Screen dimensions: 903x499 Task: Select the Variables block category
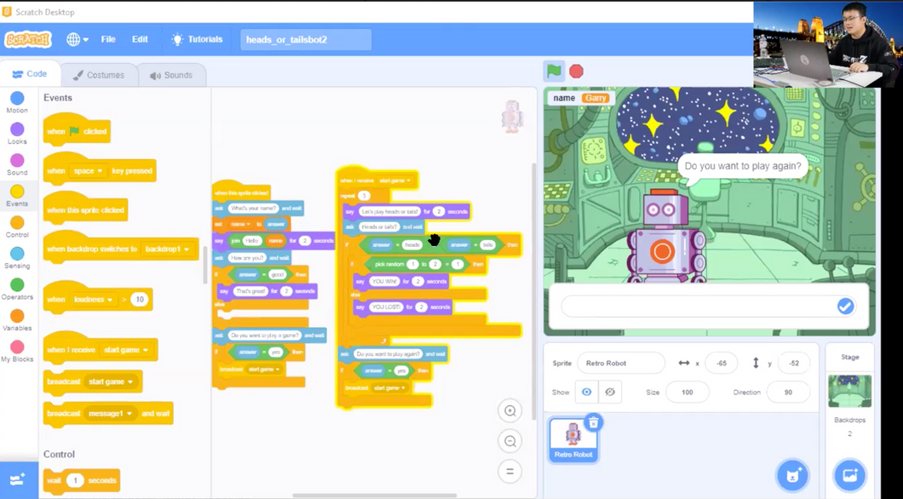[x=17, y=320]
